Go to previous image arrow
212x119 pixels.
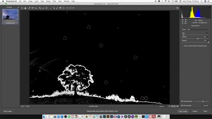coord(155,106)
